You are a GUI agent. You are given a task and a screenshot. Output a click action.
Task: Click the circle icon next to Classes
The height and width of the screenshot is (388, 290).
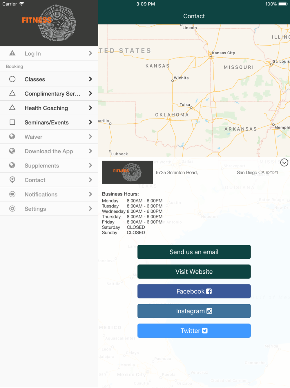12,79
